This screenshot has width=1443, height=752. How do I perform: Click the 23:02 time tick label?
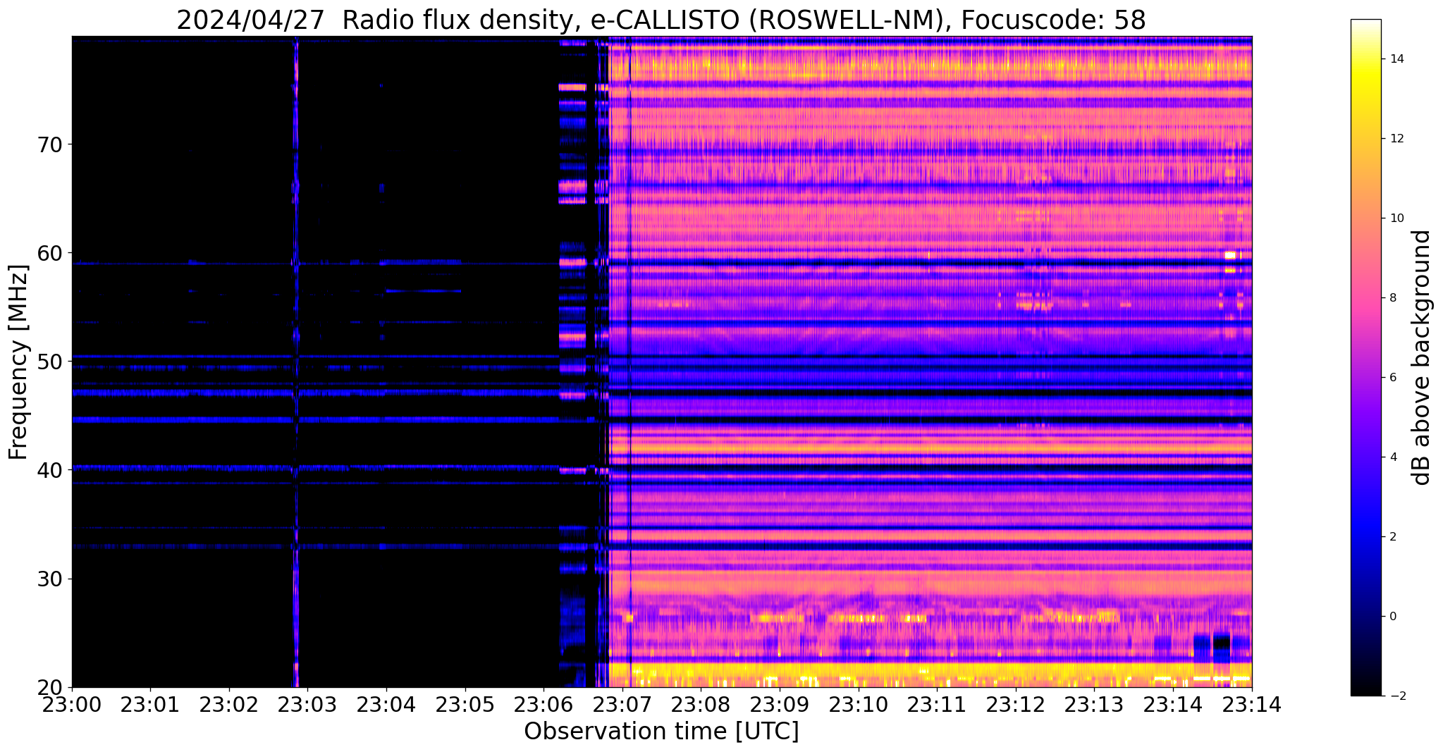(229, 703)
